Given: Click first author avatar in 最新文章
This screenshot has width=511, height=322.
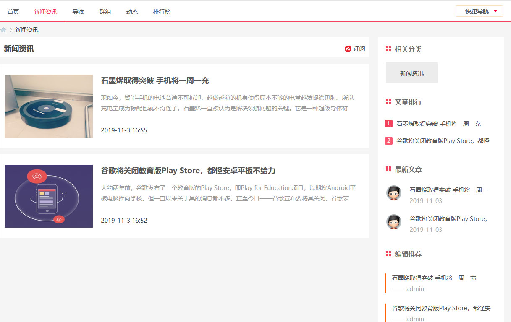Looking at the screenshot, I should (x=393, y=193).
